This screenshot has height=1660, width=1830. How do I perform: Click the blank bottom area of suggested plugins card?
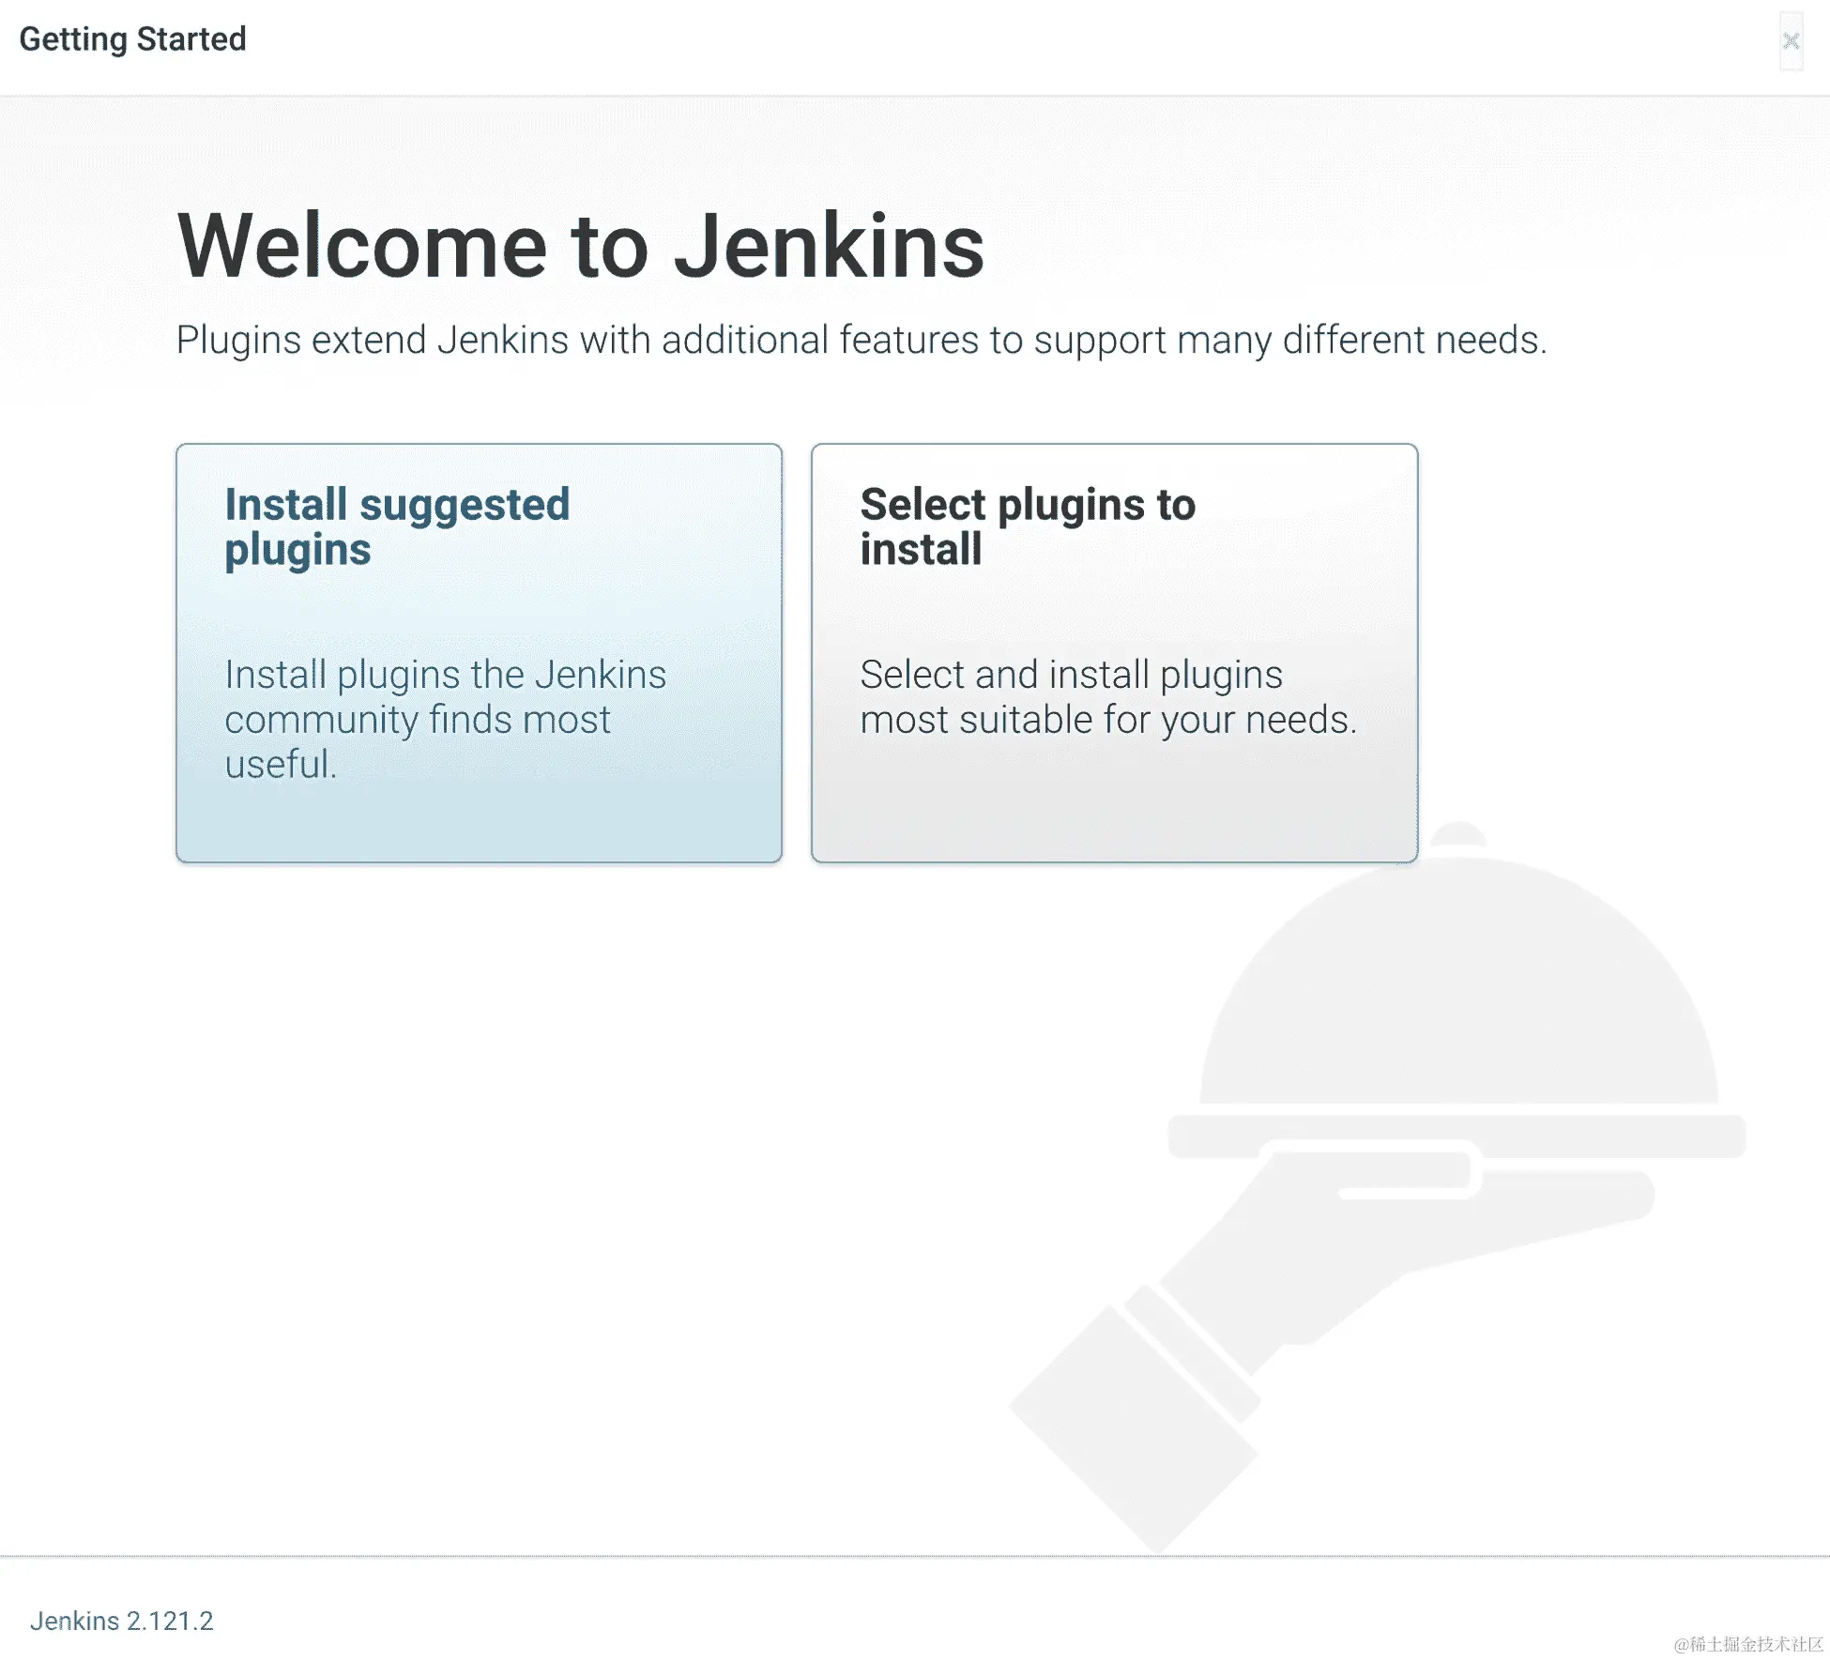pyautogui.click(x=479, y=826)
